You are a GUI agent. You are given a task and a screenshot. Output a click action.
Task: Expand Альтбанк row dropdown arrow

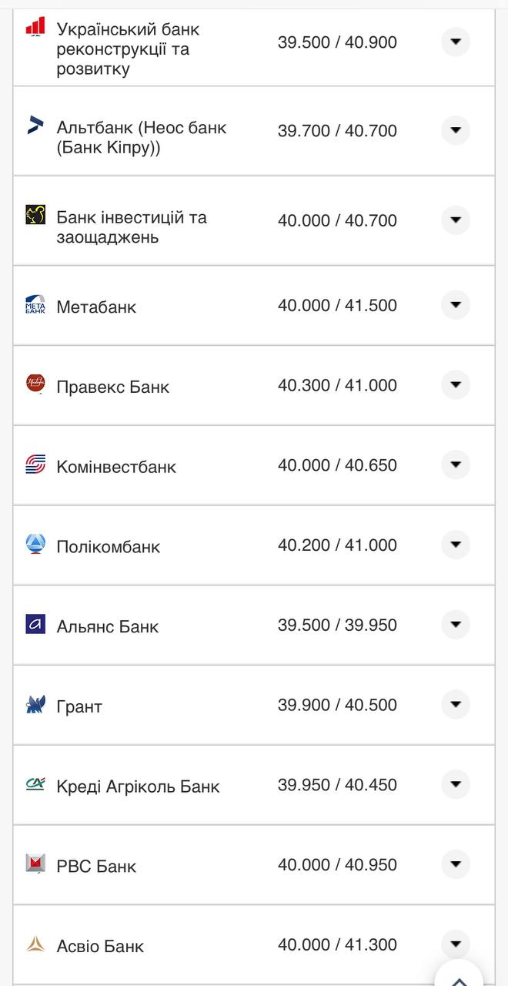point(456,130)
